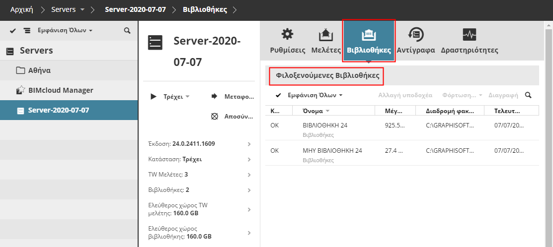
Task: Open the Μελέτες tab
Action: pos(326,41)
